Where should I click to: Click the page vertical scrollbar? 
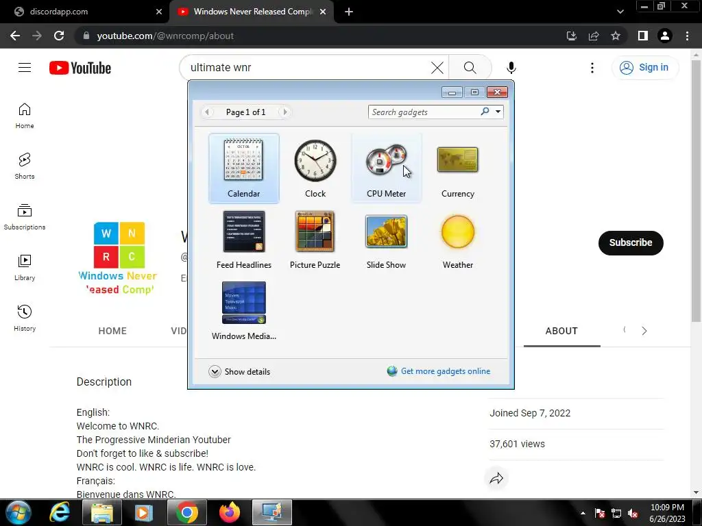tap(696, 190)
